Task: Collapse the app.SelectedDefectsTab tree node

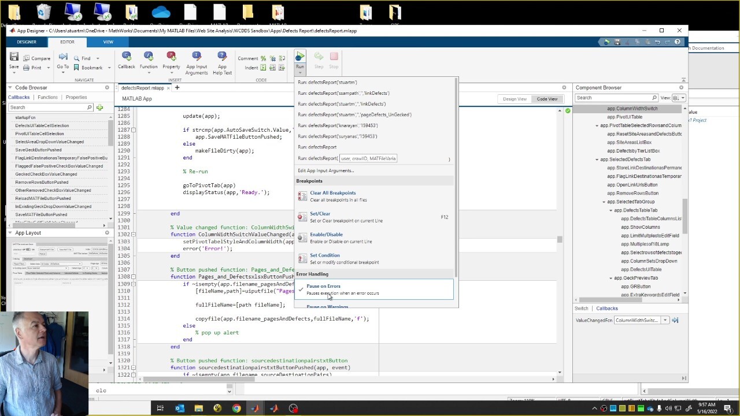Action: click(597, 159)
